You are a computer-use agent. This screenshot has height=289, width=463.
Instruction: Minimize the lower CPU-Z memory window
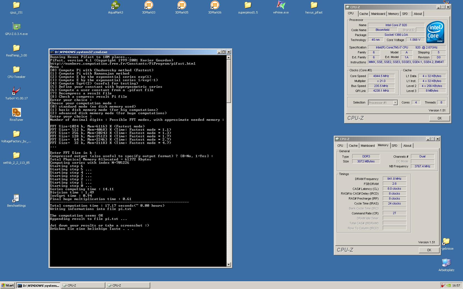click(x=428, y=139)
